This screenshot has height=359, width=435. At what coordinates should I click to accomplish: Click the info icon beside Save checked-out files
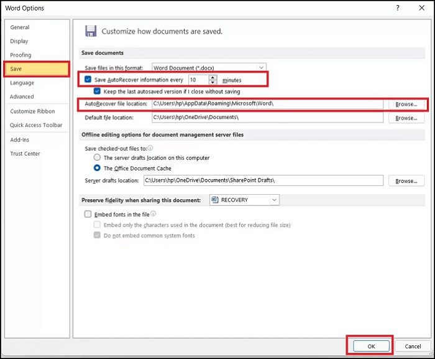click(150, 148)
